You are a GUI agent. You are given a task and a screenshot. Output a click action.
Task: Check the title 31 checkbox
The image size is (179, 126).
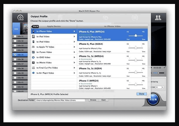coord(15,36)
